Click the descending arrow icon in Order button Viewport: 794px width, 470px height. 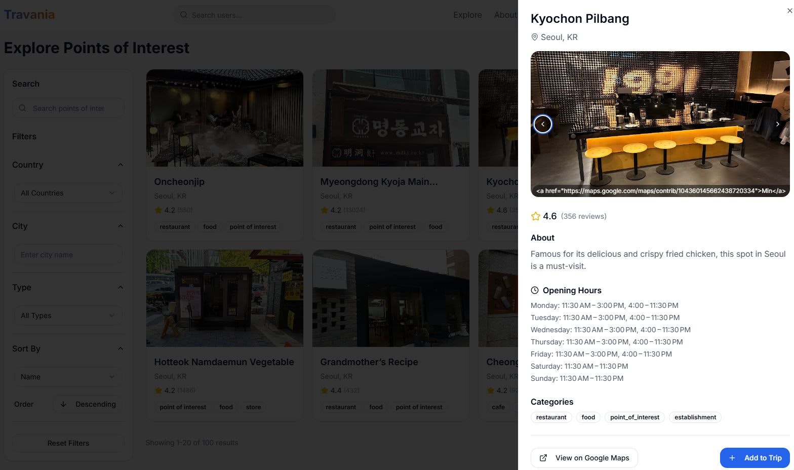coord(63,404)
